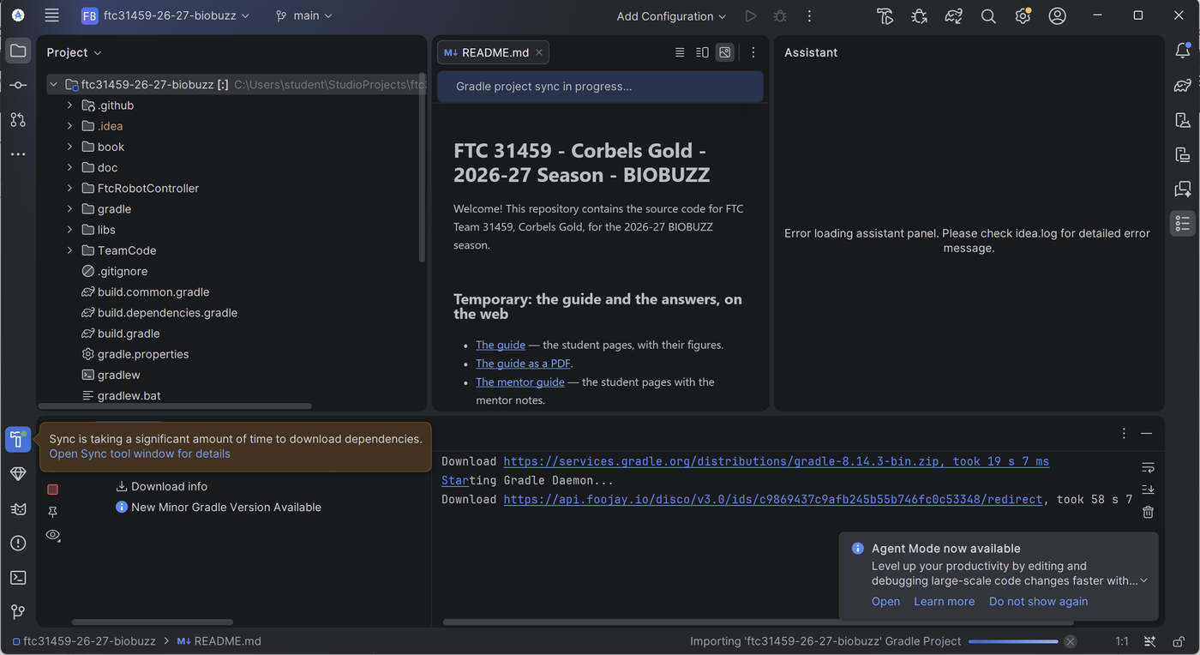The width and height of the screenshot is (1200, 655).
Task: Open the Notifications bell
Action: click(1182, 51)
